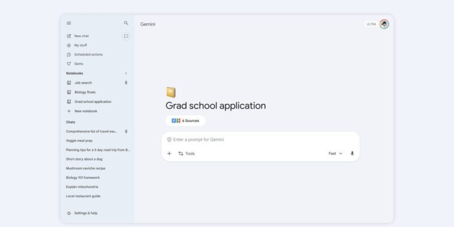Open Biology 101 homework chat
454x227 pixels.
[82, 178]
